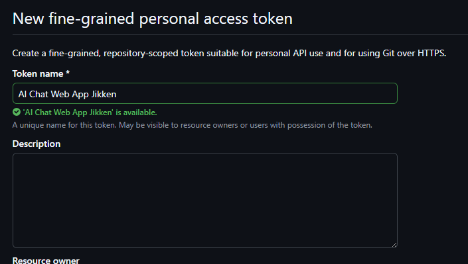Click the 'Create a fine-grained, repository-scoped token' intro text

(x=229, y=54)
